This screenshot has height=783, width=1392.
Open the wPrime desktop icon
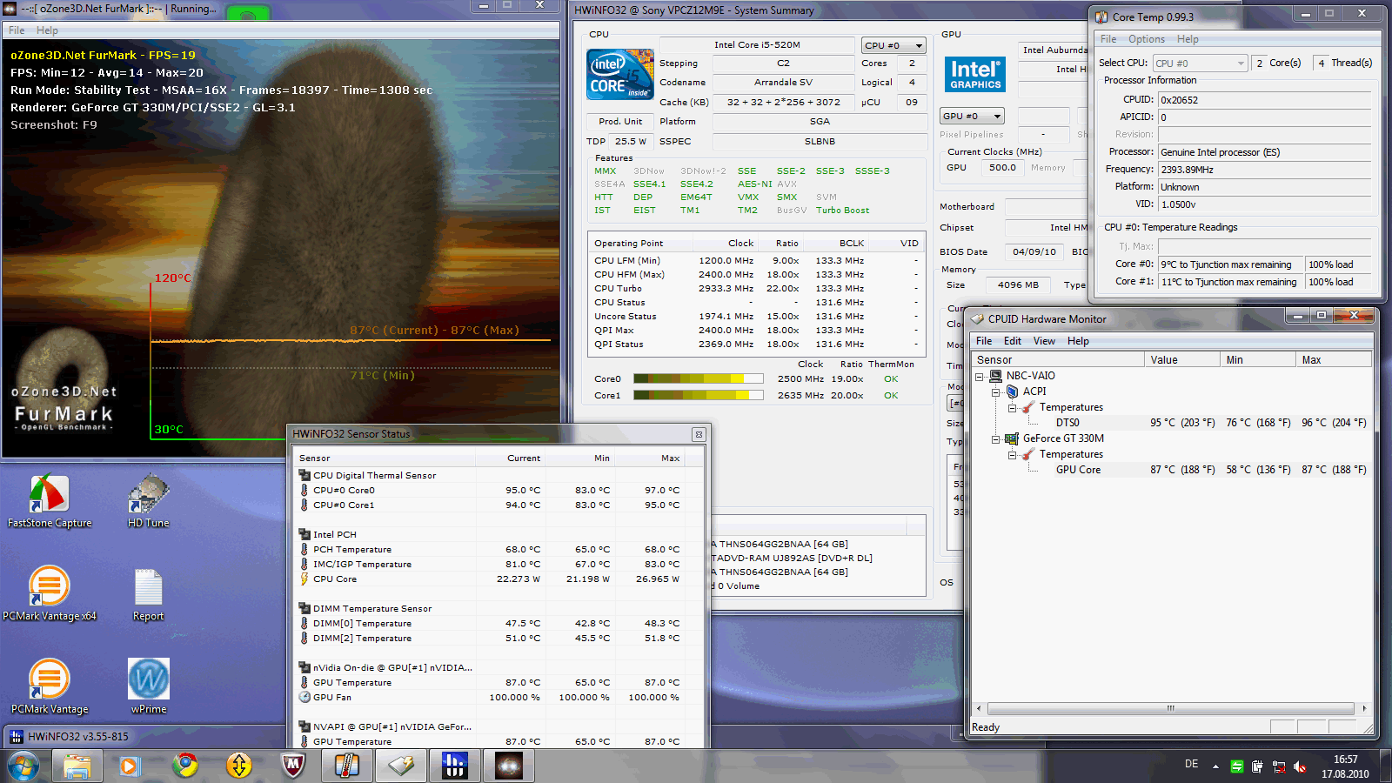149,687
